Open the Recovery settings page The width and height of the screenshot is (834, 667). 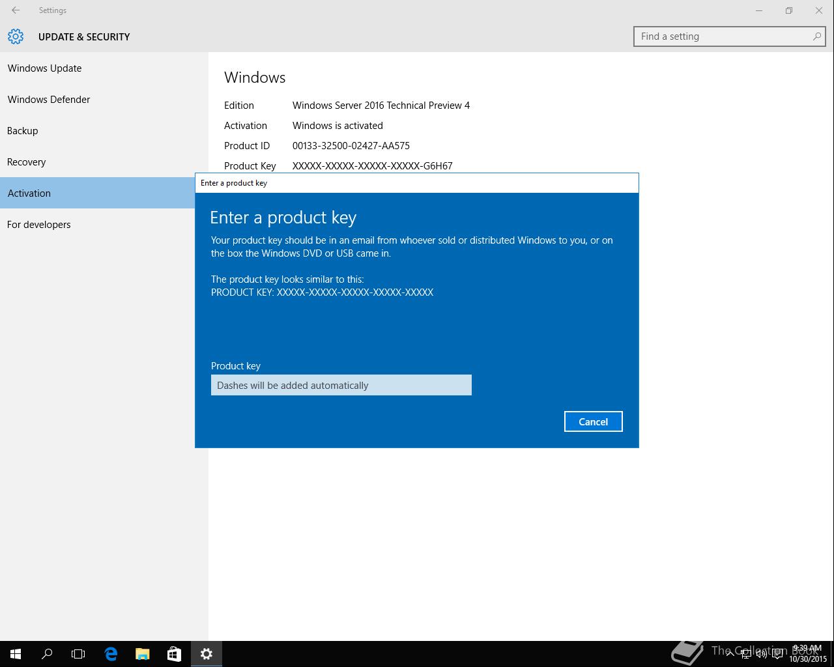27,162
